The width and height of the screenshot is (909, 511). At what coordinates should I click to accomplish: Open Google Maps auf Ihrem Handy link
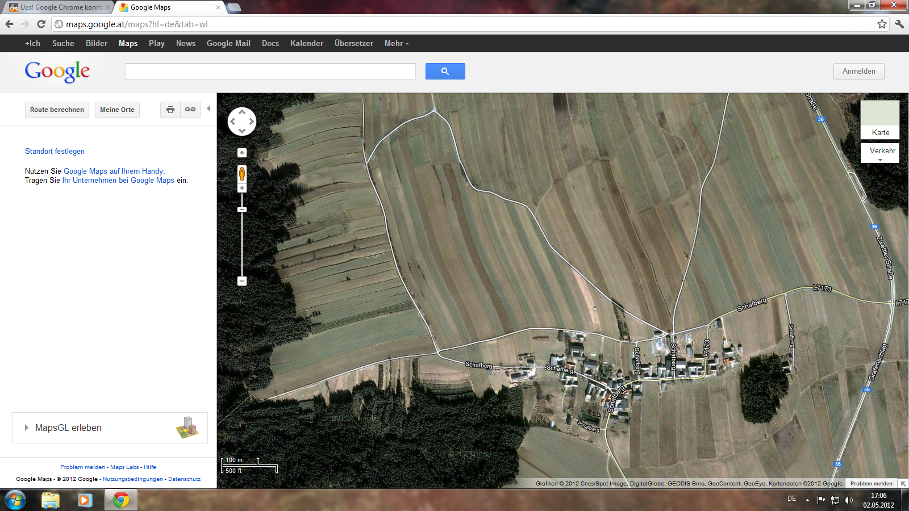[114, 171]
